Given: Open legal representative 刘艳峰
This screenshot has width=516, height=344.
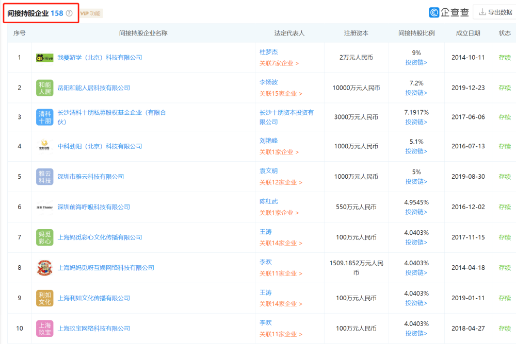Looking at the screenshot, I should [x=268, y=141].
